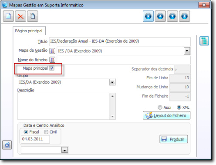Click the Data e Centro Analítico heading
The image size is (216, 165).
coord(44,125)
